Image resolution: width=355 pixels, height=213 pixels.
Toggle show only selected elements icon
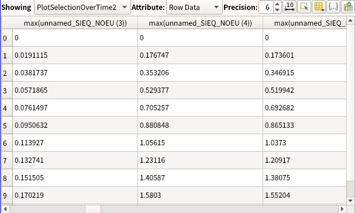pos(304,7)
